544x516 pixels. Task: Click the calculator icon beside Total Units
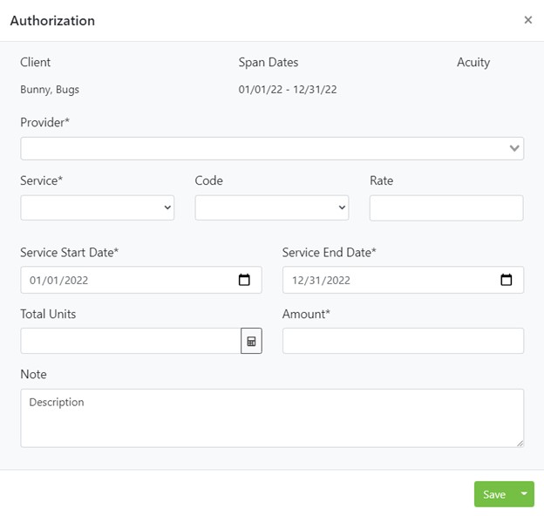click(251, 341)
